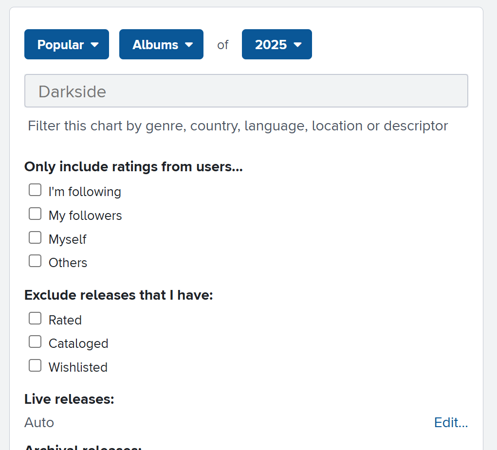Tick the "Myself" checkbox
Screen dimensions: 497x450
tap(35, 237)
